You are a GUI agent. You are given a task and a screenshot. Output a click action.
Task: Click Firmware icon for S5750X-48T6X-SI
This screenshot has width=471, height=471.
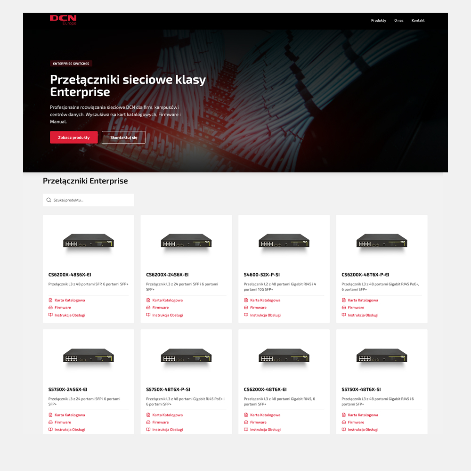[344, 422]
